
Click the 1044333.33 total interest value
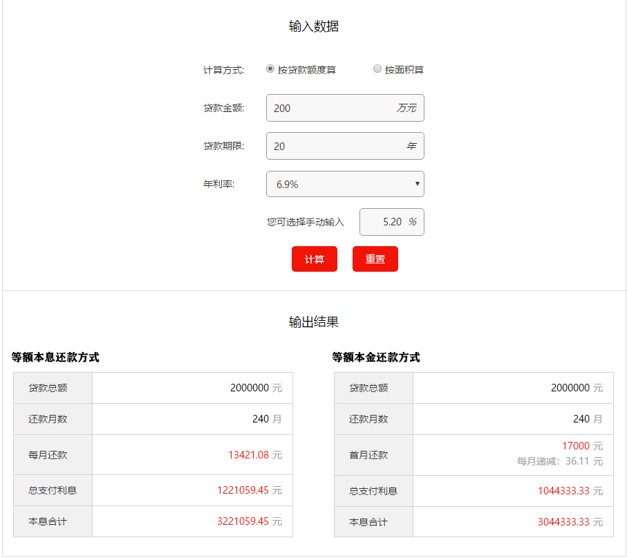pos(563,491)
